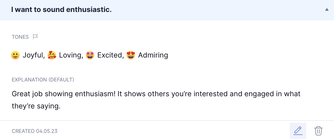Click the TONES section label
Image resolution: width=334 pixels, height=140 pixels.
(20, 37)
